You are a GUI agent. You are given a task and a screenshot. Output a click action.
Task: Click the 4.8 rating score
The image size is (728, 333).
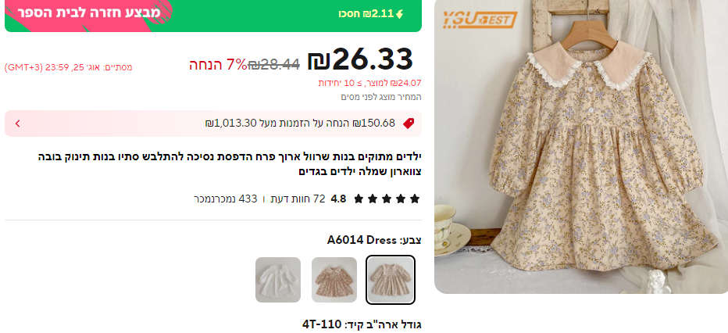(338, 199)
